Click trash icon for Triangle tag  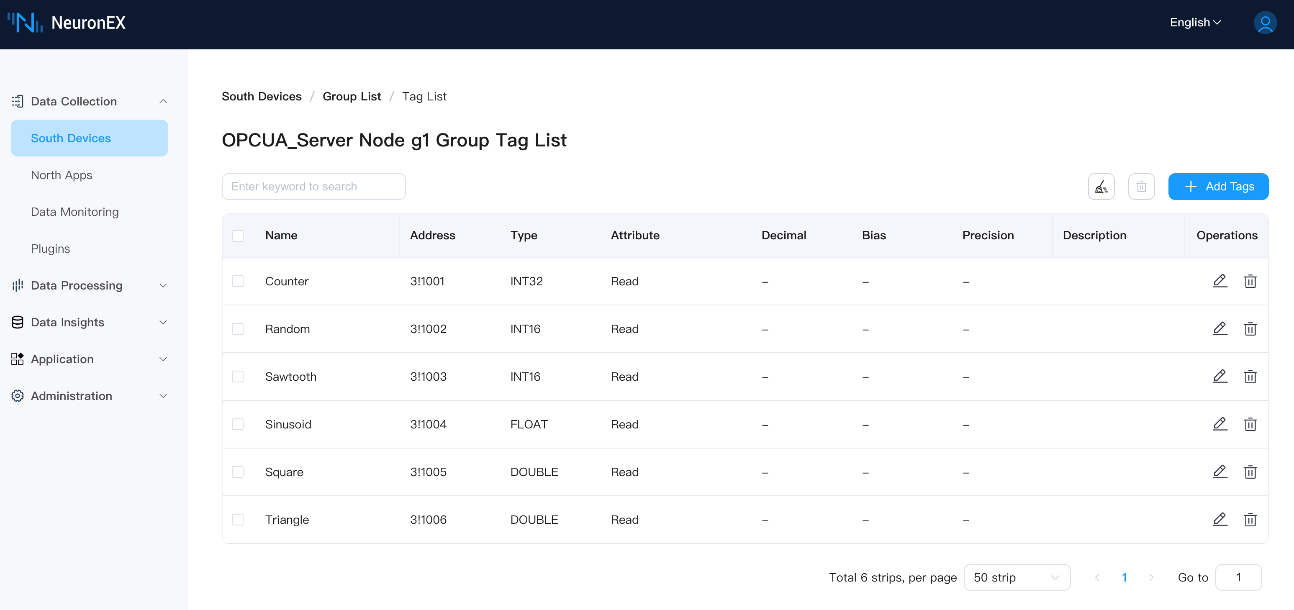tap(1250, 520)
